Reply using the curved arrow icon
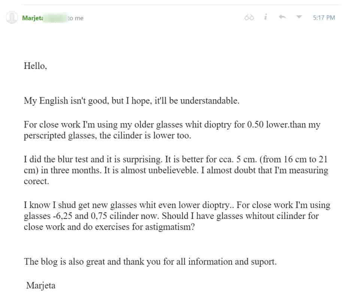The height and width of the screenshot is (297, 346). click(283, 17)
